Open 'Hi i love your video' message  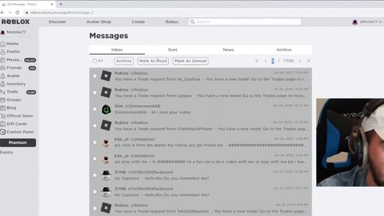pos(200,109)
